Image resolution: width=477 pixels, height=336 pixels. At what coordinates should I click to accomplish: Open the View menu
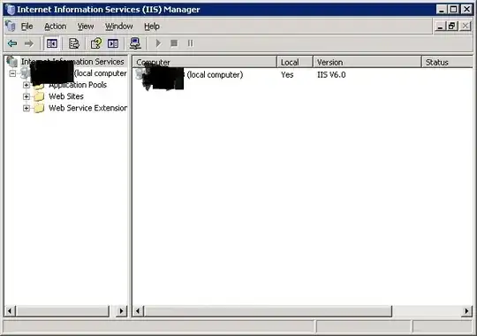86,27
